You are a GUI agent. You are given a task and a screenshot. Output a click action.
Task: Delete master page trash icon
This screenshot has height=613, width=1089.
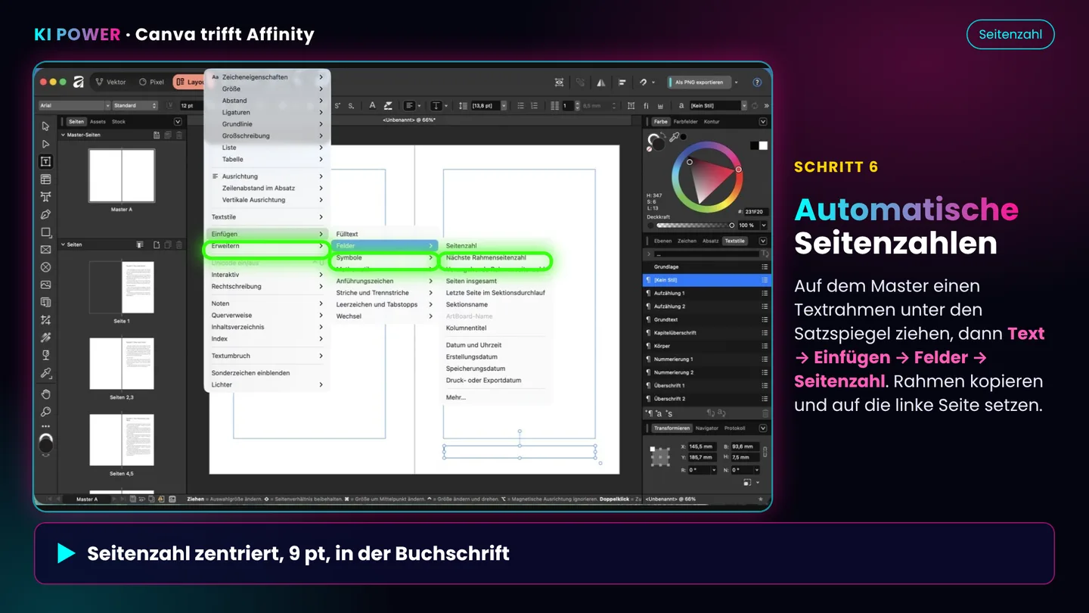tap(178, 135)
